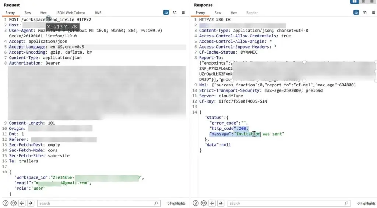Click the Response search magnifier icon
The image size is (377, 208).
pos(346,203)
